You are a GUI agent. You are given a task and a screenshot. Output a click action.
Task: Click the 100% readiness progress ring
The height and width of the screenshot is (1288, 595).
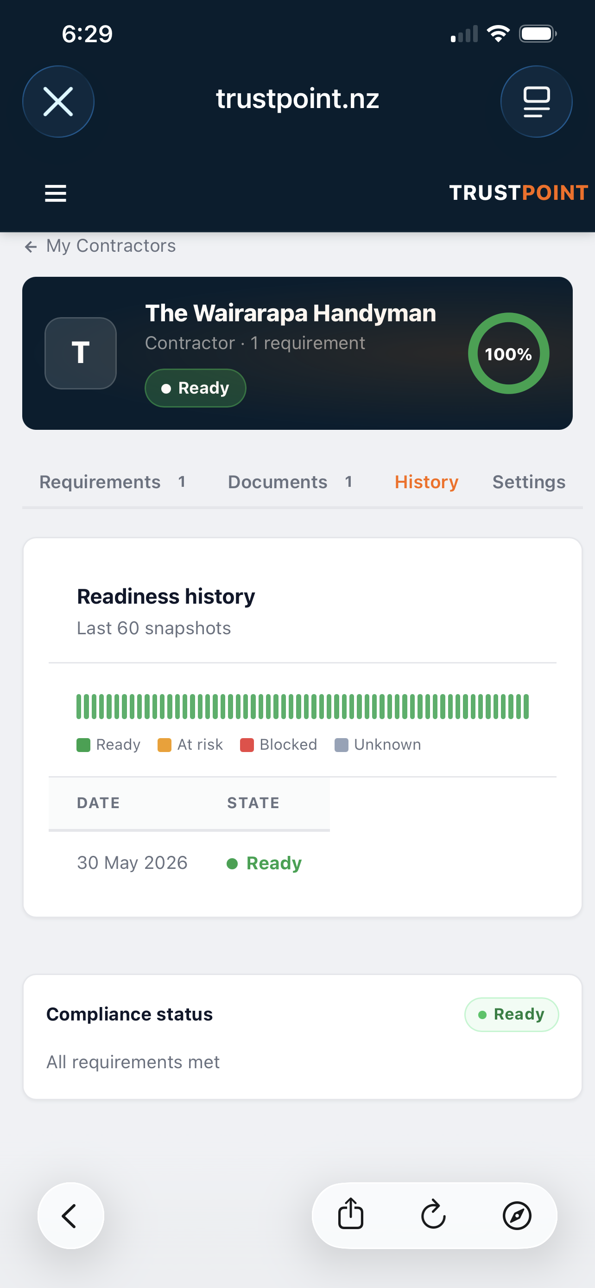508,353
